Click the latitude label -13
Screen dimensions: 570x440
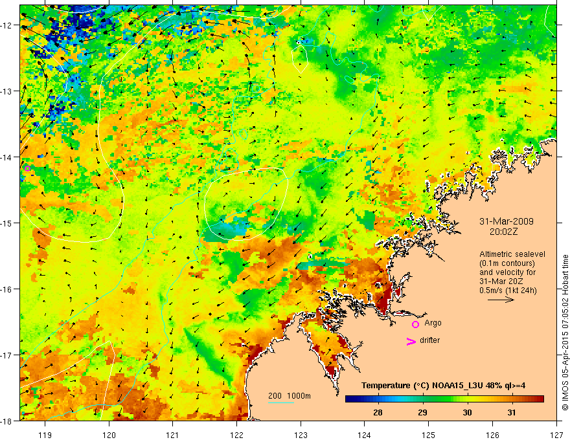point(7,91)
